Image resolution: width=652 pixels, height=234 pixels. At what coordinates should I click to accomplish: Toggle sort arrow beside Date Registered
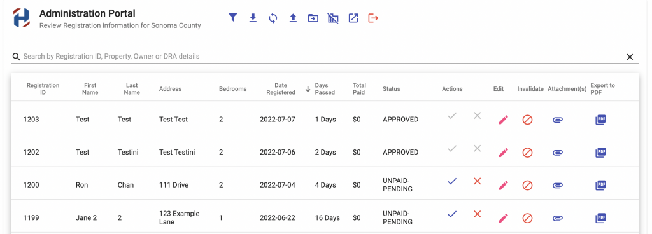tap(308, 89)
